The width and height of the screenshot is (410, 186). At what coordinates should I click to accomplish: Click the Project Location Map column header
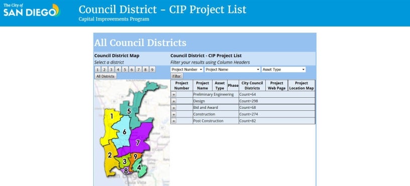(x=301, y=86)
